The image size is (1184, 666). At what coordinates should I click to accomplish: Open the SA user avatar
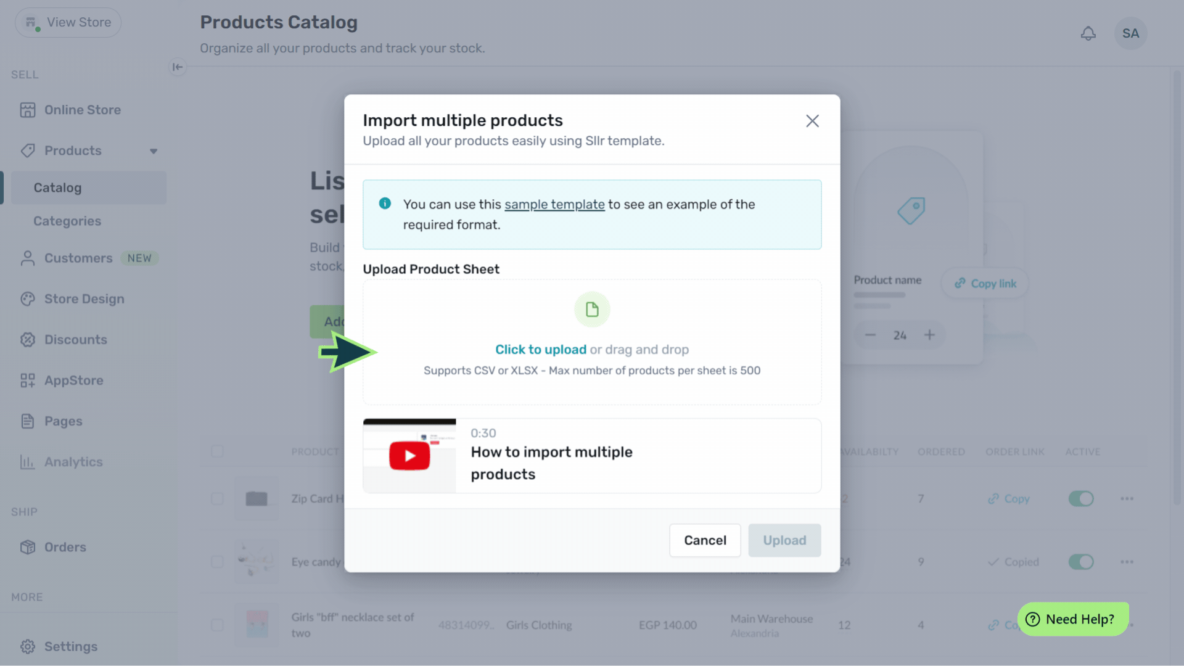1130,33
